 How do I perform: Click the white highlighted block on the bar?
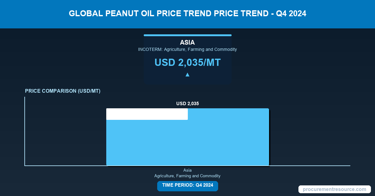[x=147, y=114]
